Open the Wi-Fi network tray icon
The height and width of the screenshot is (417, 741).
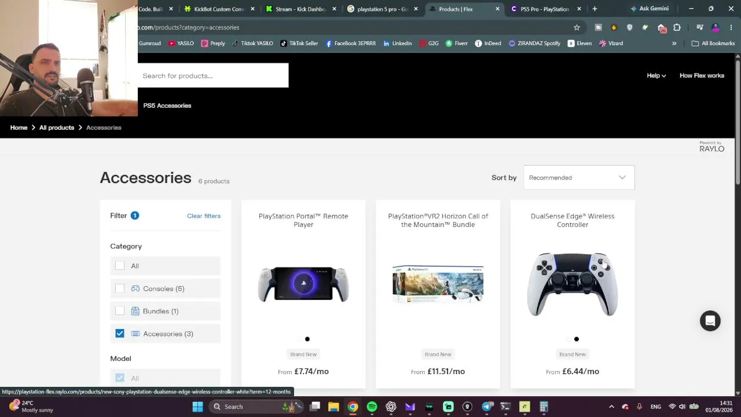[672, 407]
